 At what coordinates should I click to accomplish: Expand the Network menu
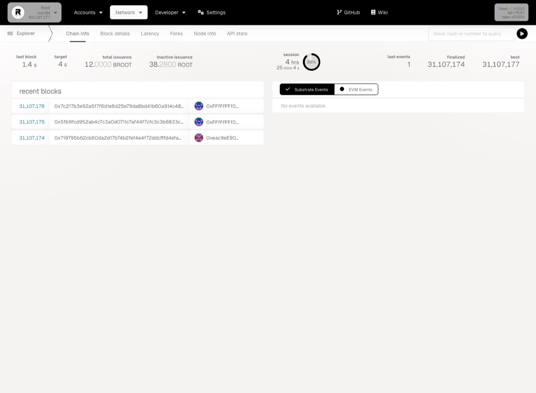129,13
